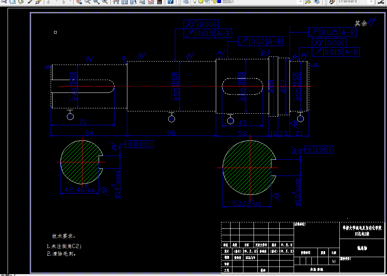Viewport: 387px width, 276px height.
Task: Click the Make Object's Layer Current icon
Action: [x=308, y=2]
